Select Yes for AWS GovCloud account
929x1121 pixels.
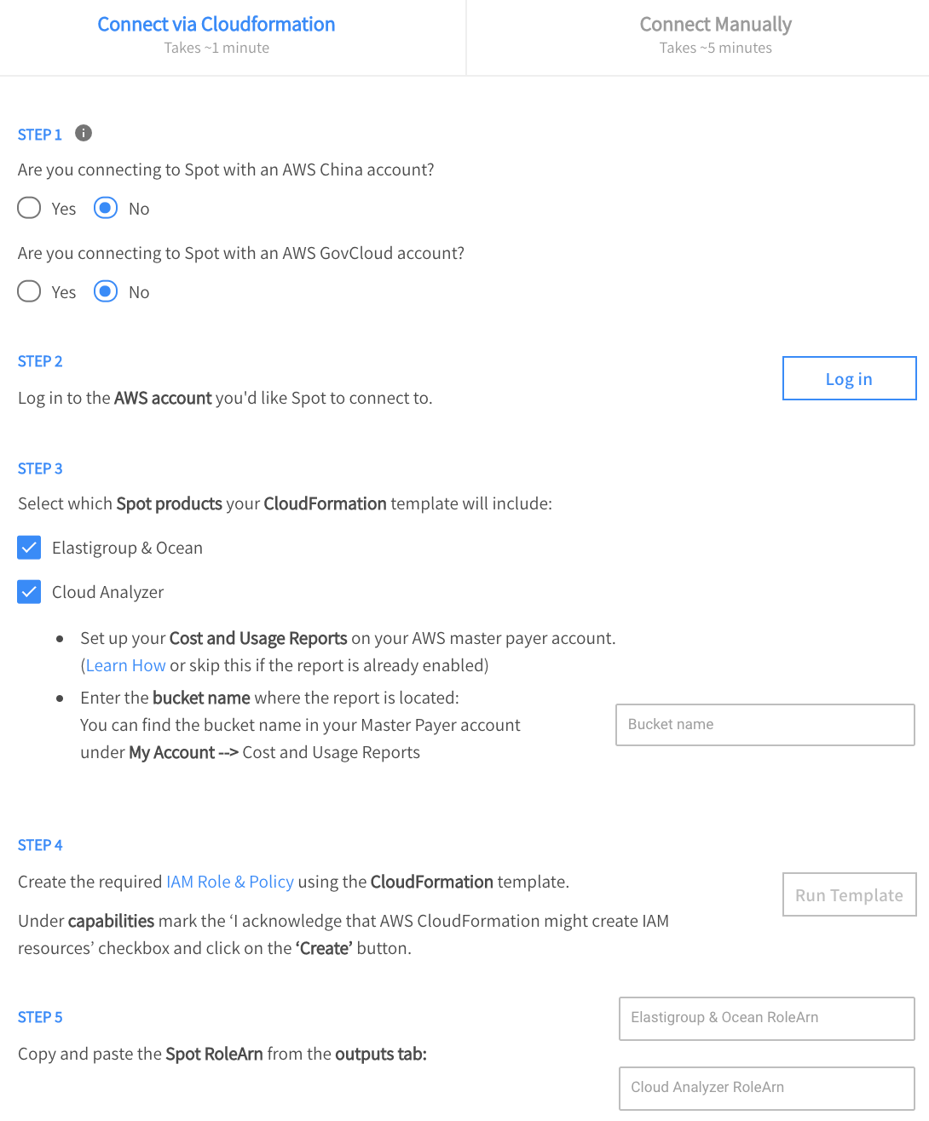pos(30,291)
